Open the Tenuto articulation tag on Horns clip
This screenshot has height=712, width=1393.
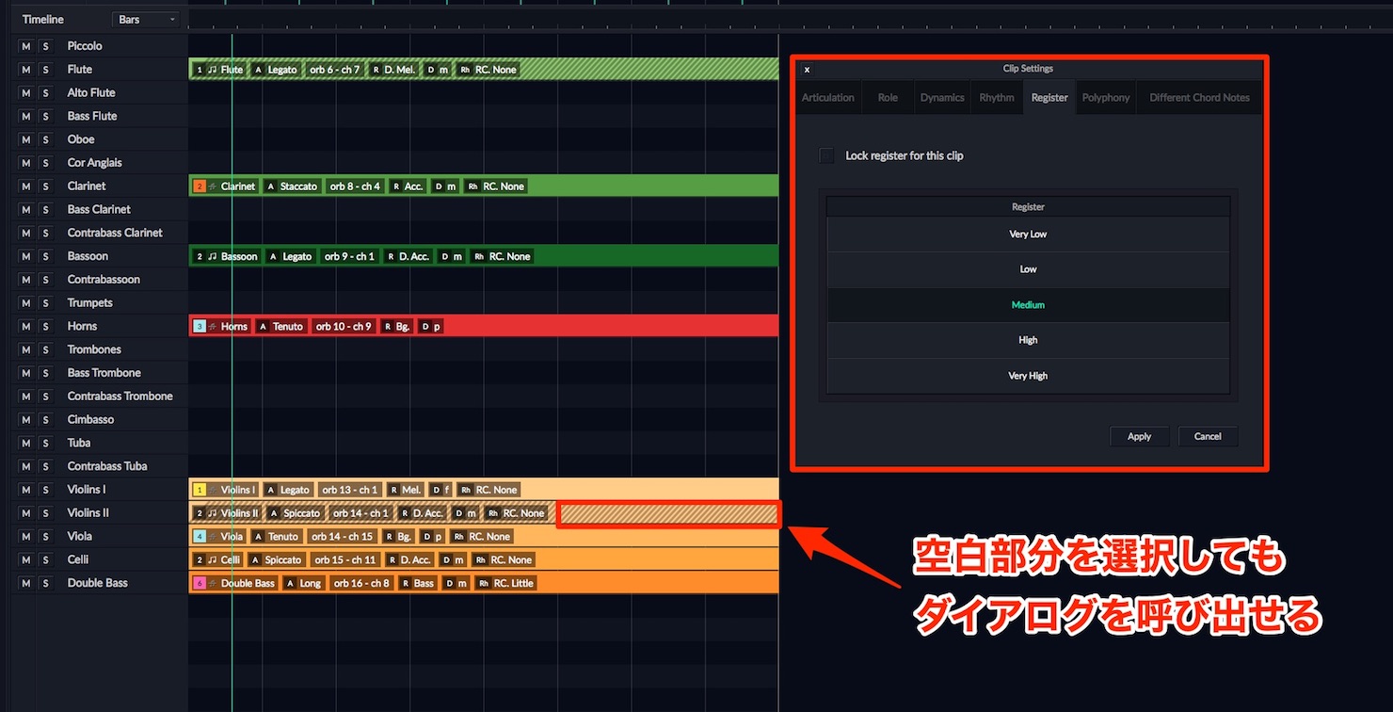(281, 327)
